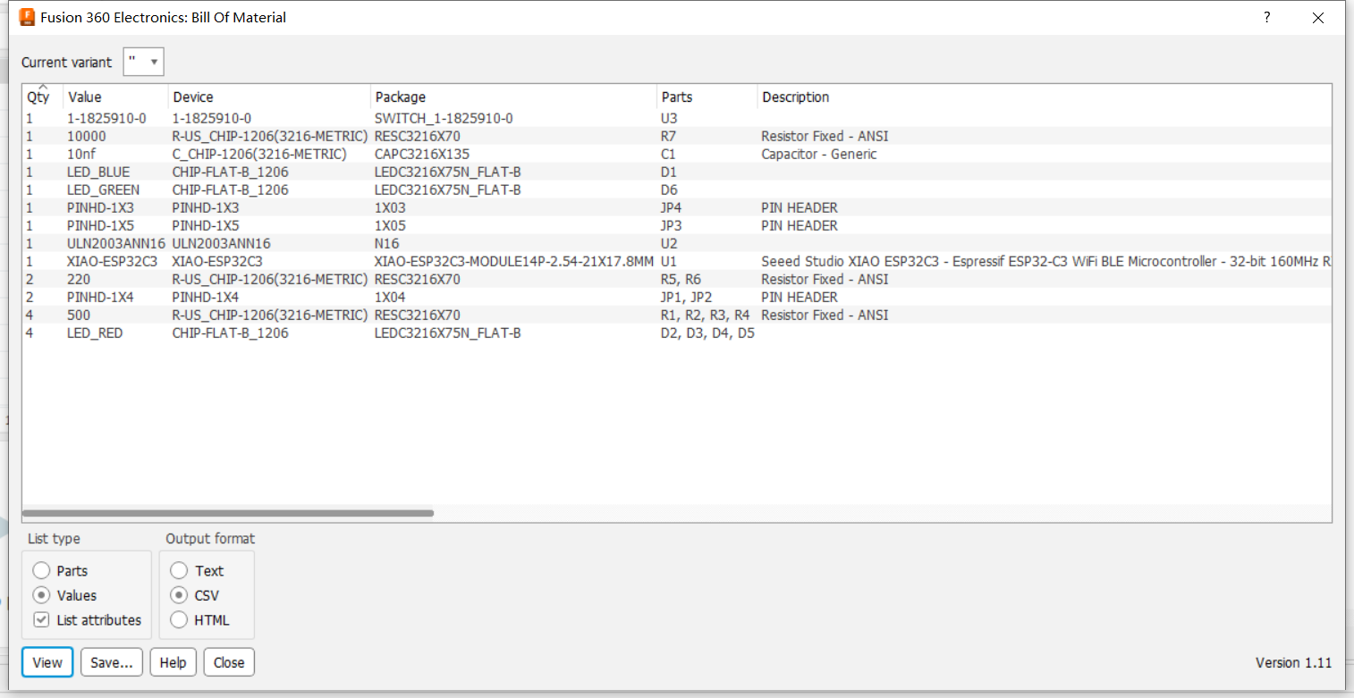1354x698 pixels.
Task: Click the 1X04 package cell
Action: [390, 297]
